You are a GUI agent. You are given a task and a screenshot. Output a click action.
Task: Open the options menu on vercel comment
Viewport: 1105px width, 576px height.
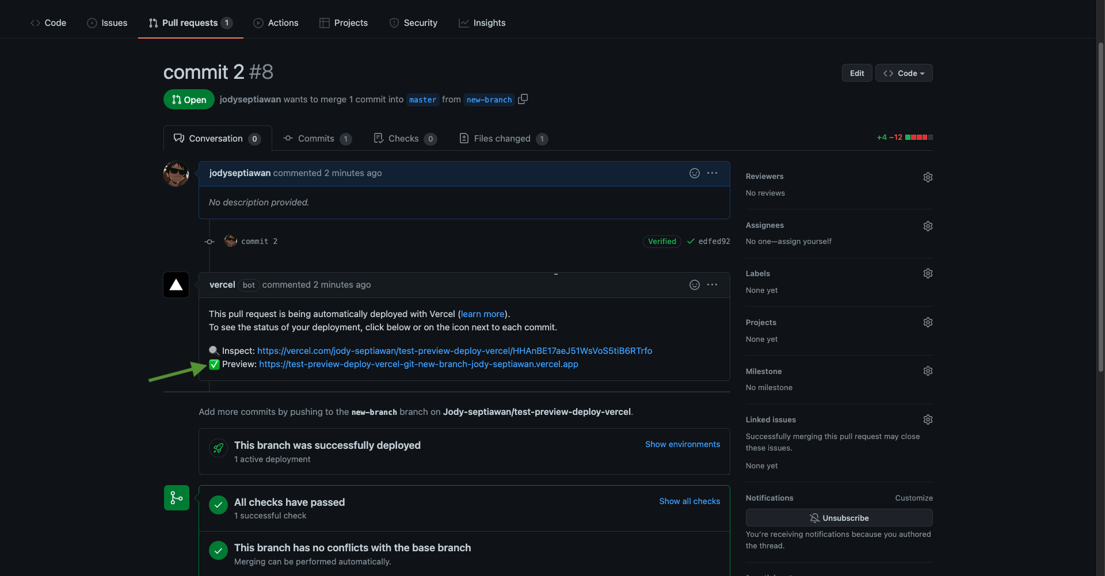pos(712,285)
